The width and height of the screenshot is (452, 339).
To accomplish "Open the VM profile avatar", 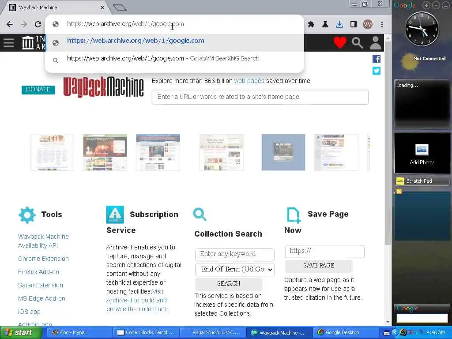I will point(368,25).
